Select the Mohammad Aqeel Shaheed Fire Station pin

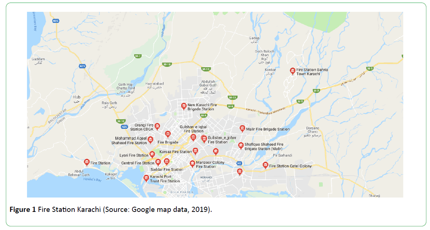(x=150, y=140)
